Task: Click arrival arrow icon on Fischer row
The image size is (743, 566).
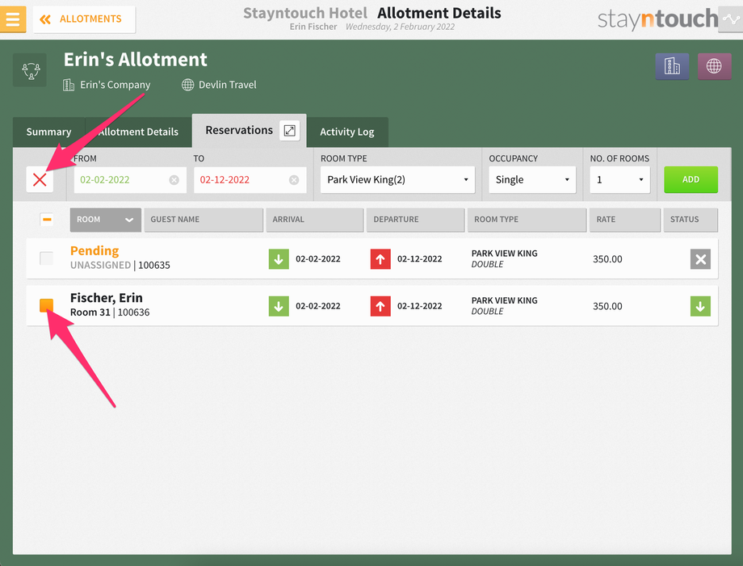Action: pyautogui.click(x=279, y=306)
